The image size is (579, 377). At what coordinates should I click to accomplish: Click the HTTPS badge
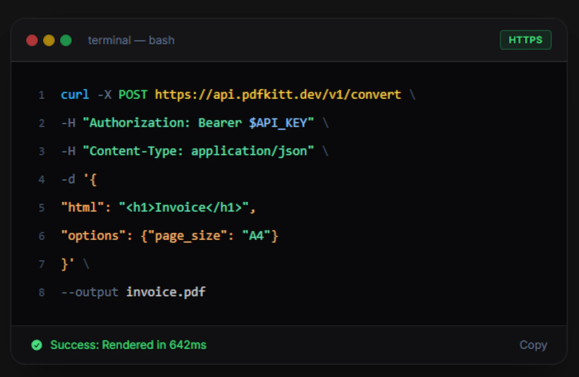(x=525, y=40)
